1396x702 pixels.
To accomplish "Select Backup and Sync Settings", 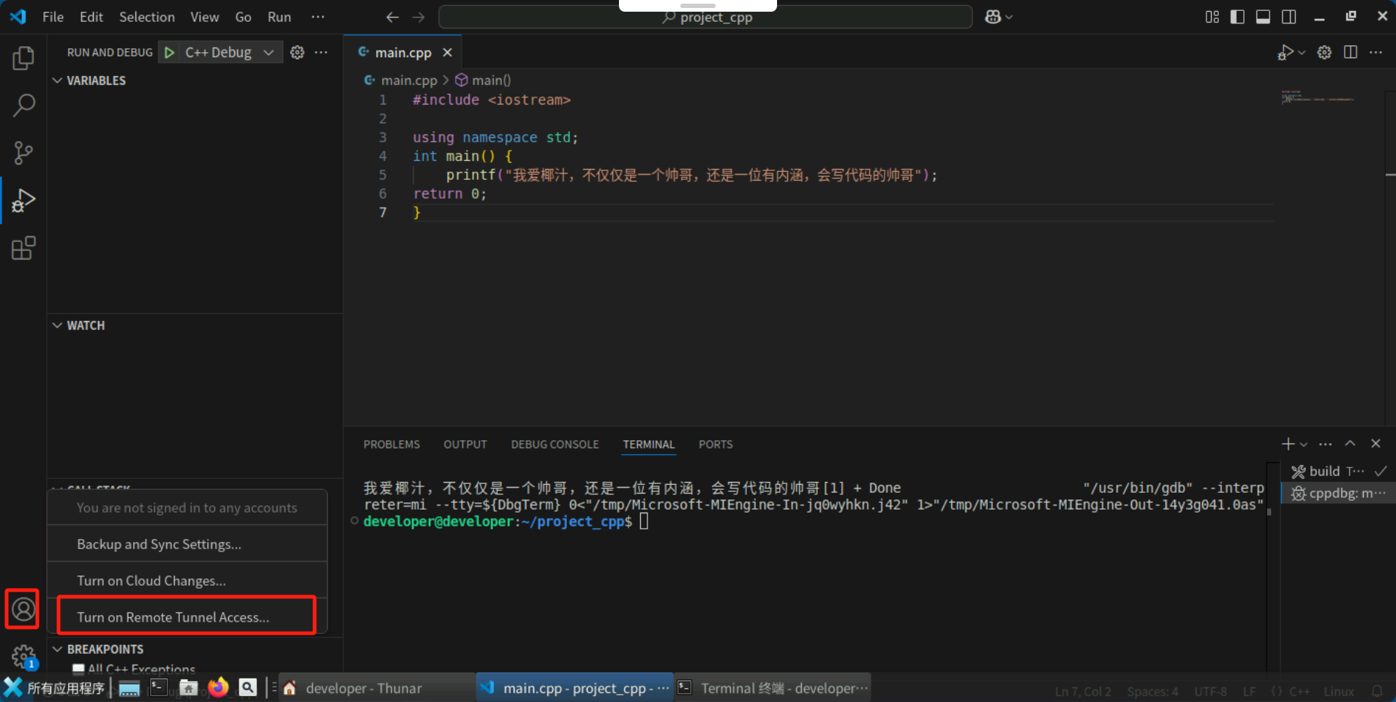I will pos(160,544).
